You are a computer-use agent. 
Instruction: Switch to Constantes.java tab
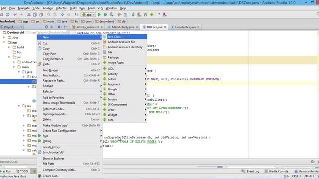tap(185, 27)
